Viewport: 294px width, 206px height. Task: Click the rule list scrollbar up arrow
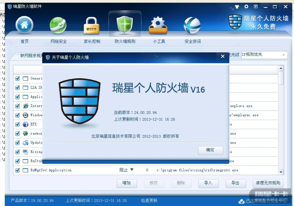[x=281, y=68]
